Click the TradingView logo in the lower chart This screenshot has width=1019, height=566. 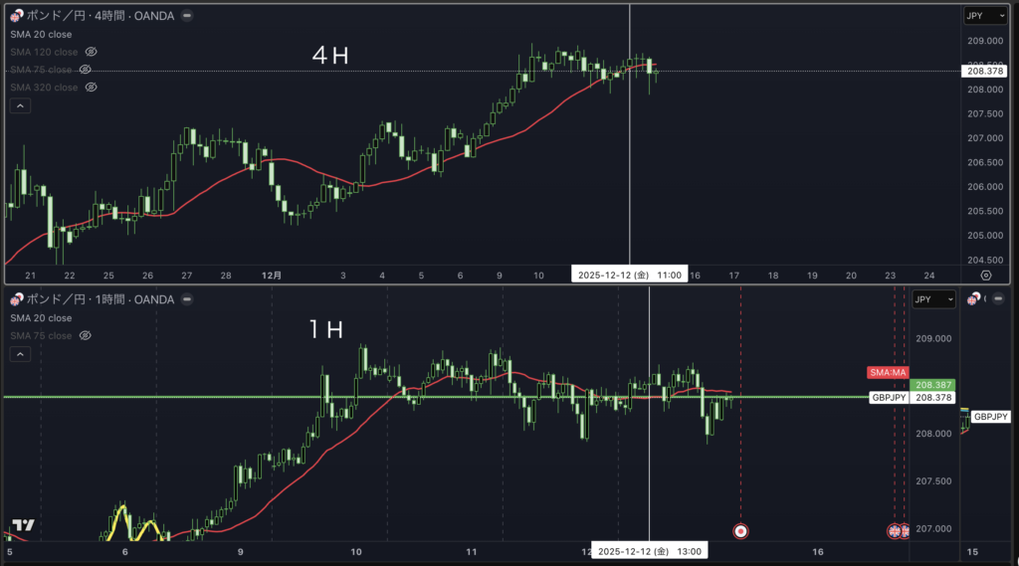(x=24, y=526)
